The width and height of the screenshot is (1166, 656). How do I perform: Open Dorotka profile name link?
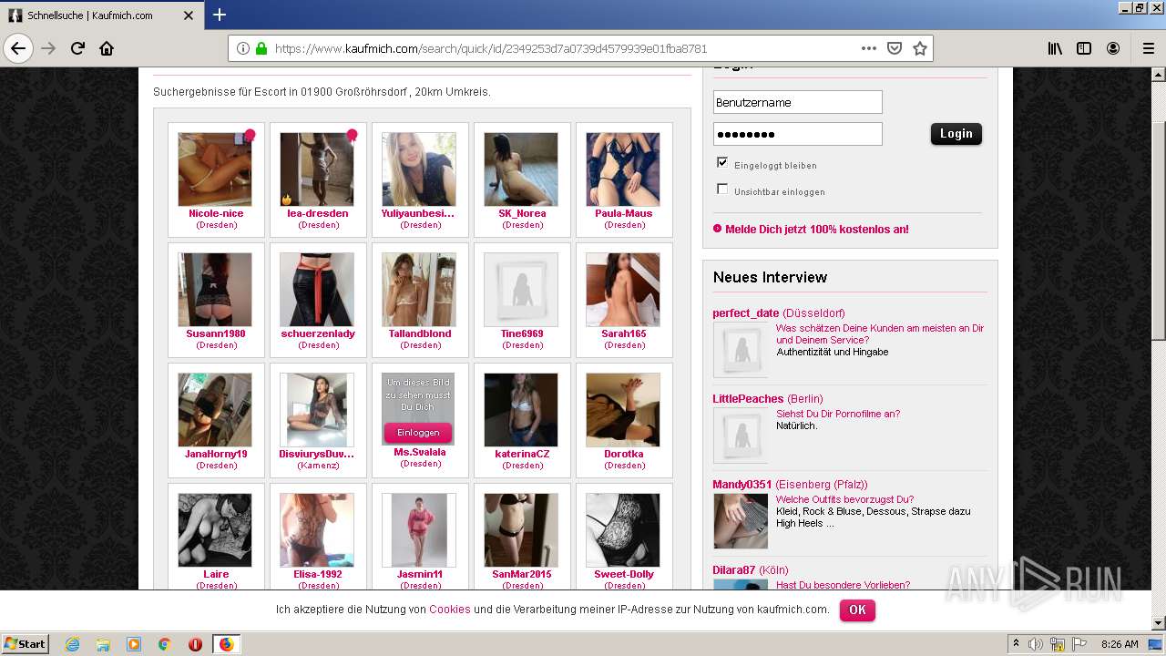(x=624, y=454)
